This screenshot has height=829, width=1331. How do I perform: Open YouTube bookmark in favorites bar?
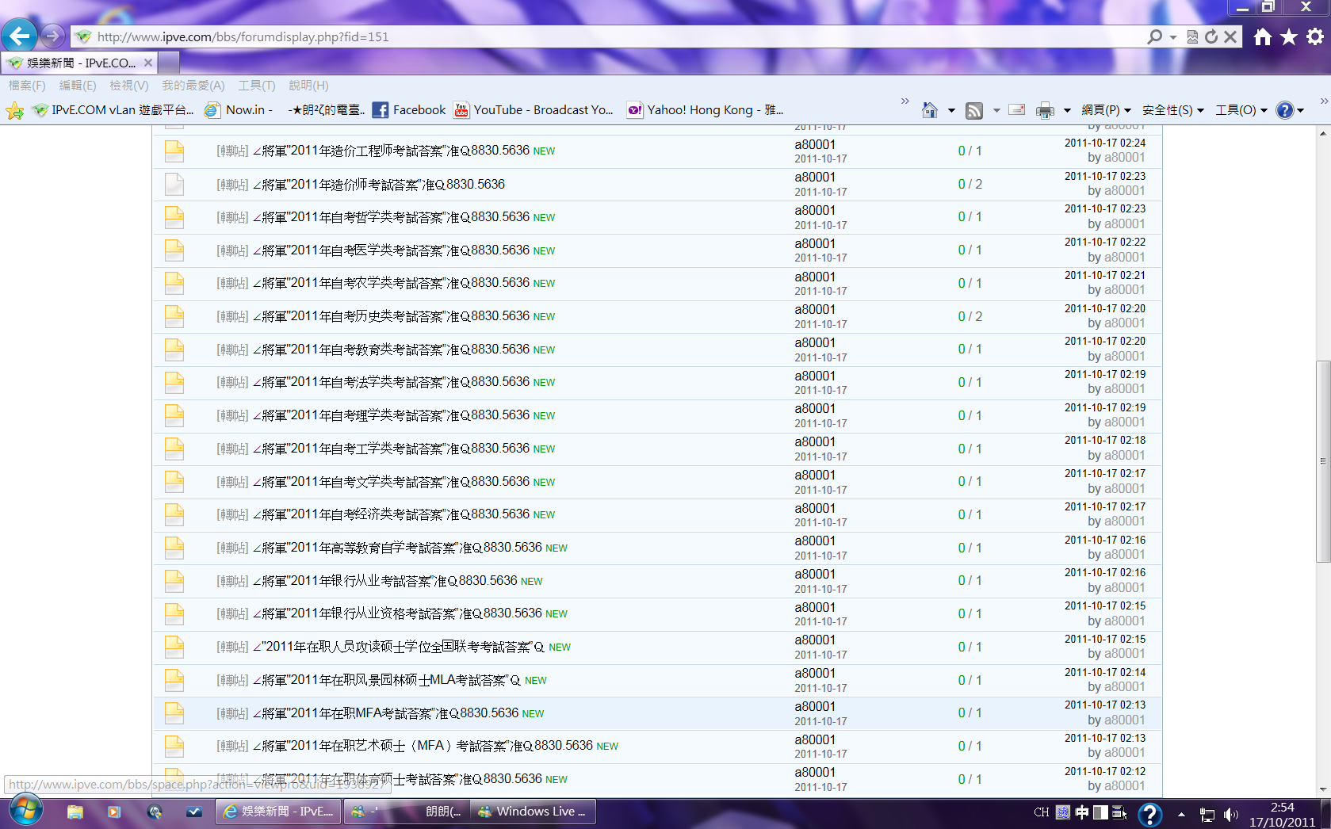click(x=534, y=110)
